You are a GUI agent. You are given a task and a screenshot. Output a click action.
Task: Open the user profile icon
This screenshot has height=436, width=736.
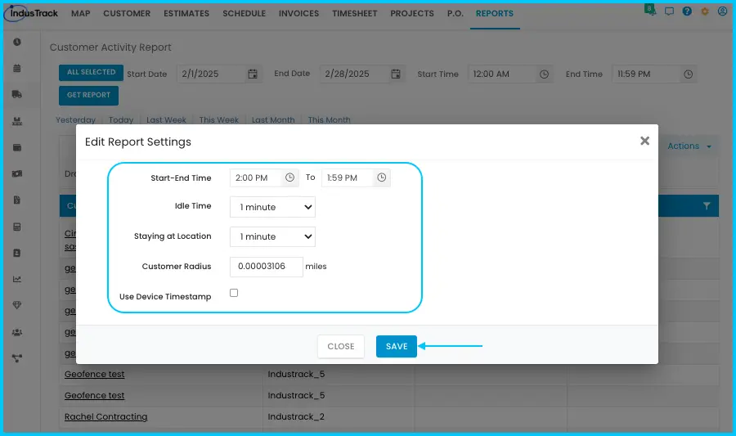tap(722, 11)
